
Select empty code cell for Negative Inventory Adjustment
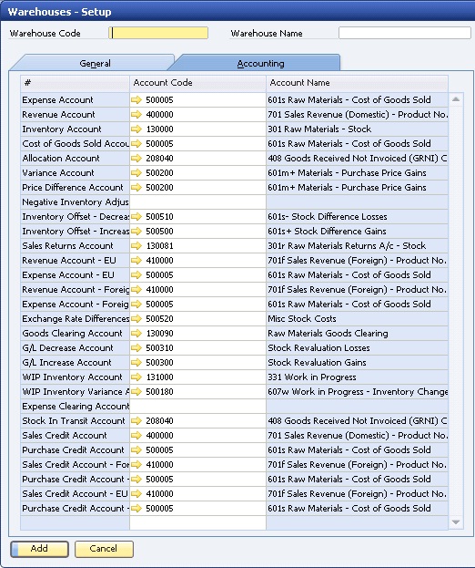point(197,202)
